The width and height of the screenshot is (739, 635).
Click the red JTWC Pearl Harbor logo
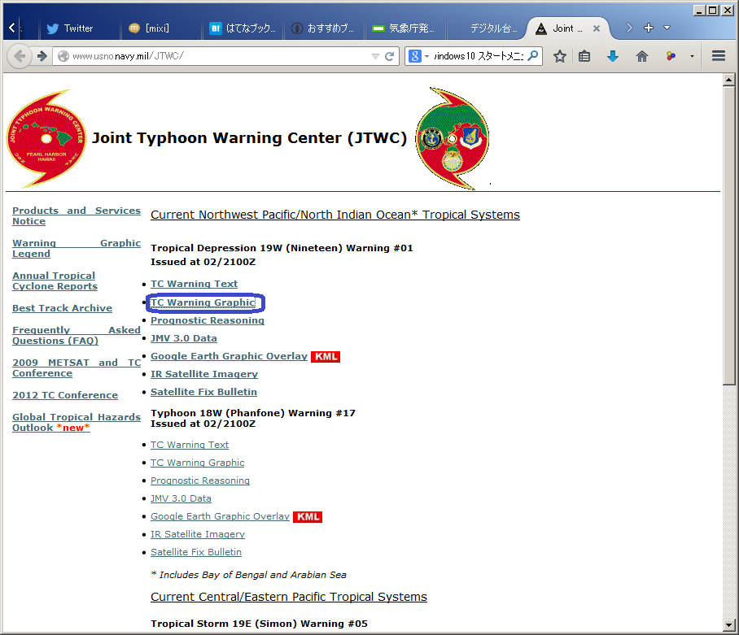[46, 138]
